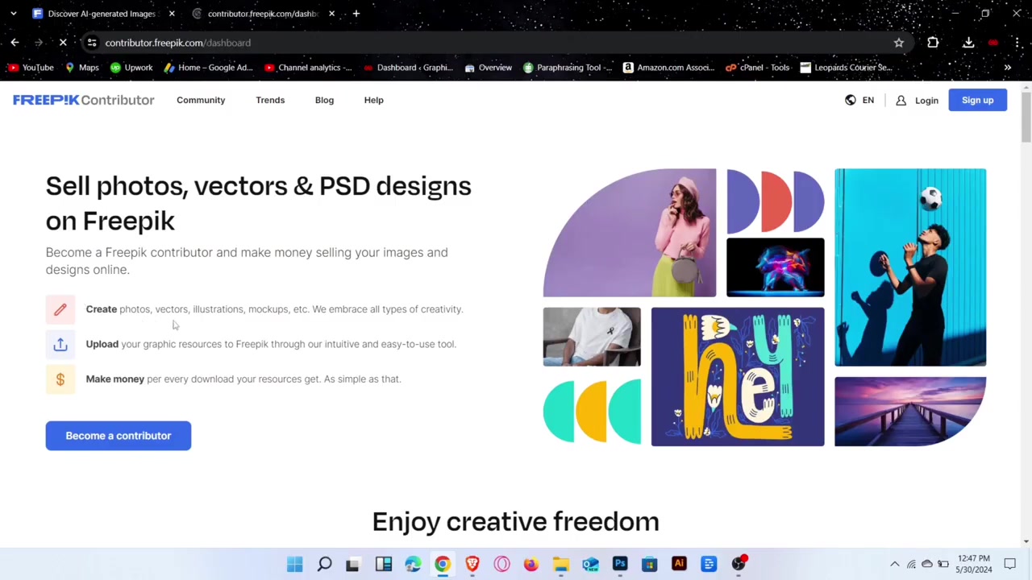Open the Trends menu item
The image size is (1032, 580).
[x=270, y=100]
